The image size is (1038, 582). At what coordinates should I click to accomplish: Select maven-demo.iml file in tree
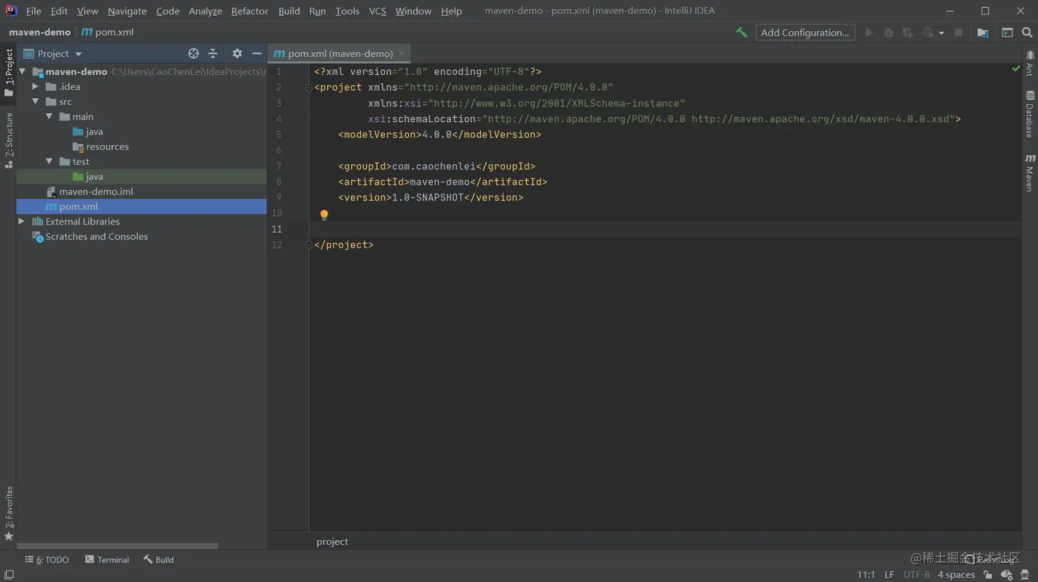point(141,191)
